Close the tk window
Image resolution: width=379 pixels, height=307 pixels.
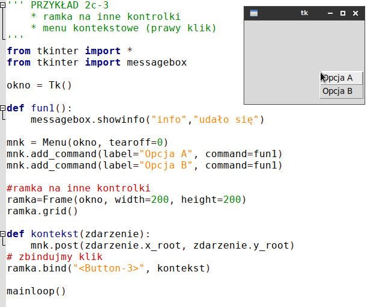tap(356, 13)
